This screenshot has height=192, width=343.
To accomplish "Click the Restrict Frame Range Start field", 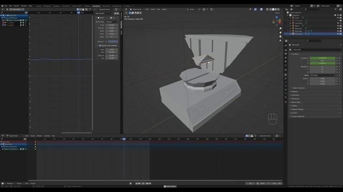I will (111, 50).
